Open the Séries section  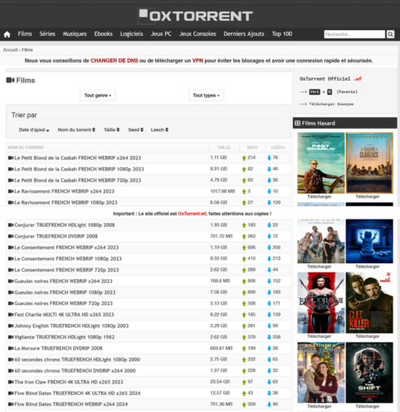pos(47,34)
